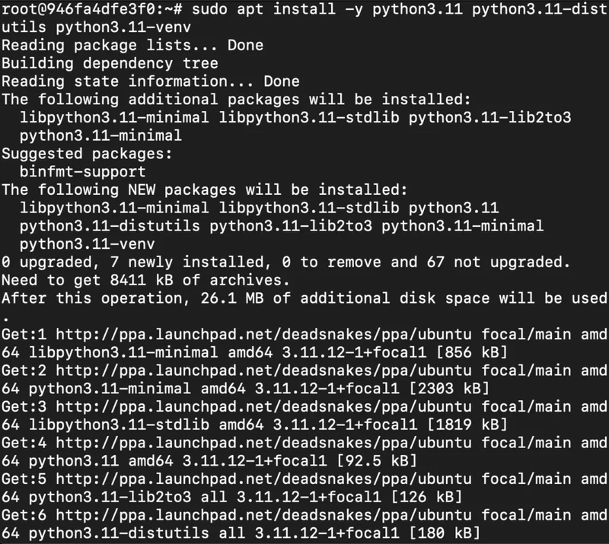Click the '[2303 kB]' python3.11-minimal size
The height and width of the screenshot is (544, 609).
pos(449,388)
